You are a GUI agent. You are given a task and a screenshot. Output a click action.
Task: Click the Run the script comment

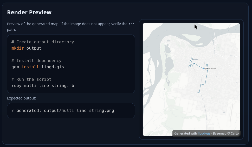coord(31,79)
